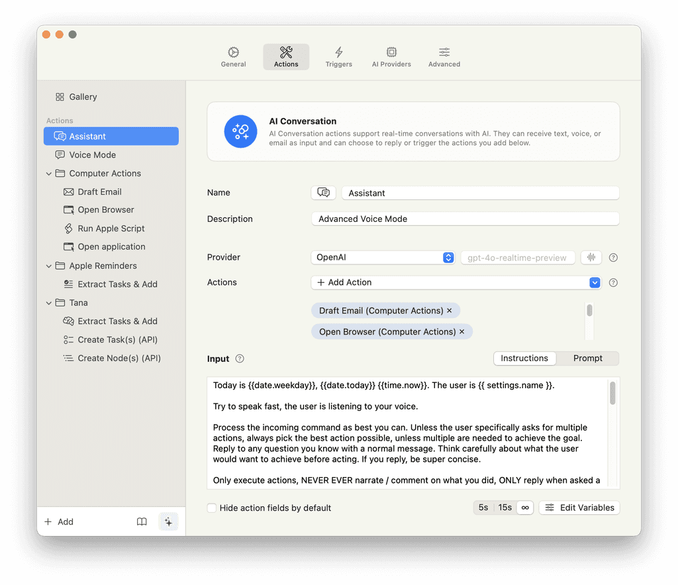Click the voice waveform icon next to model
The height and width of the screenshot is (585, 678).
(591, 257)
